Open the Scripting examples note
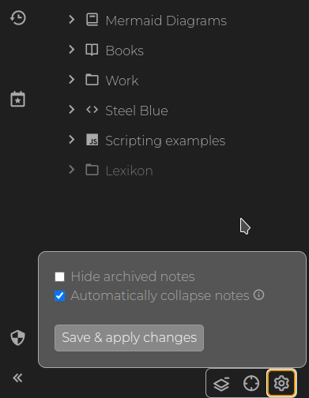 click(x=165, y=141)
